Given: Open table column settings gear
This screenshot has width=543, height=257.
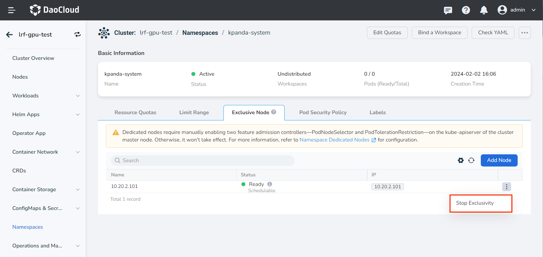Looking at the screenshot, I should tap(460, 160).
